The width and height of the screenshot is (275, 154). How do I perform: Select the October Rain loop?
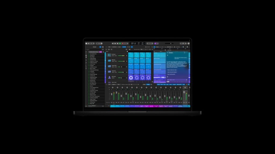pyautogui.click(x=92, y=76)
